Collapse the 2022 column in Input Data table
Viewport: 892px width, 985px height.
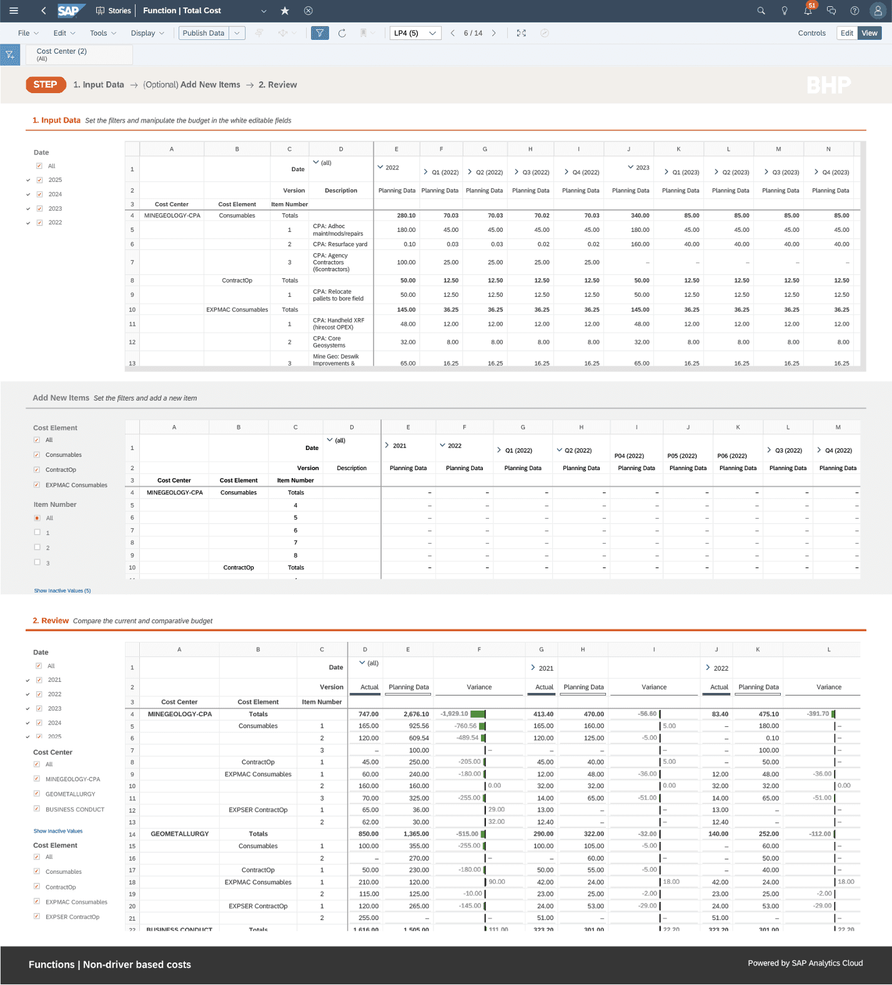pos(380,167)
